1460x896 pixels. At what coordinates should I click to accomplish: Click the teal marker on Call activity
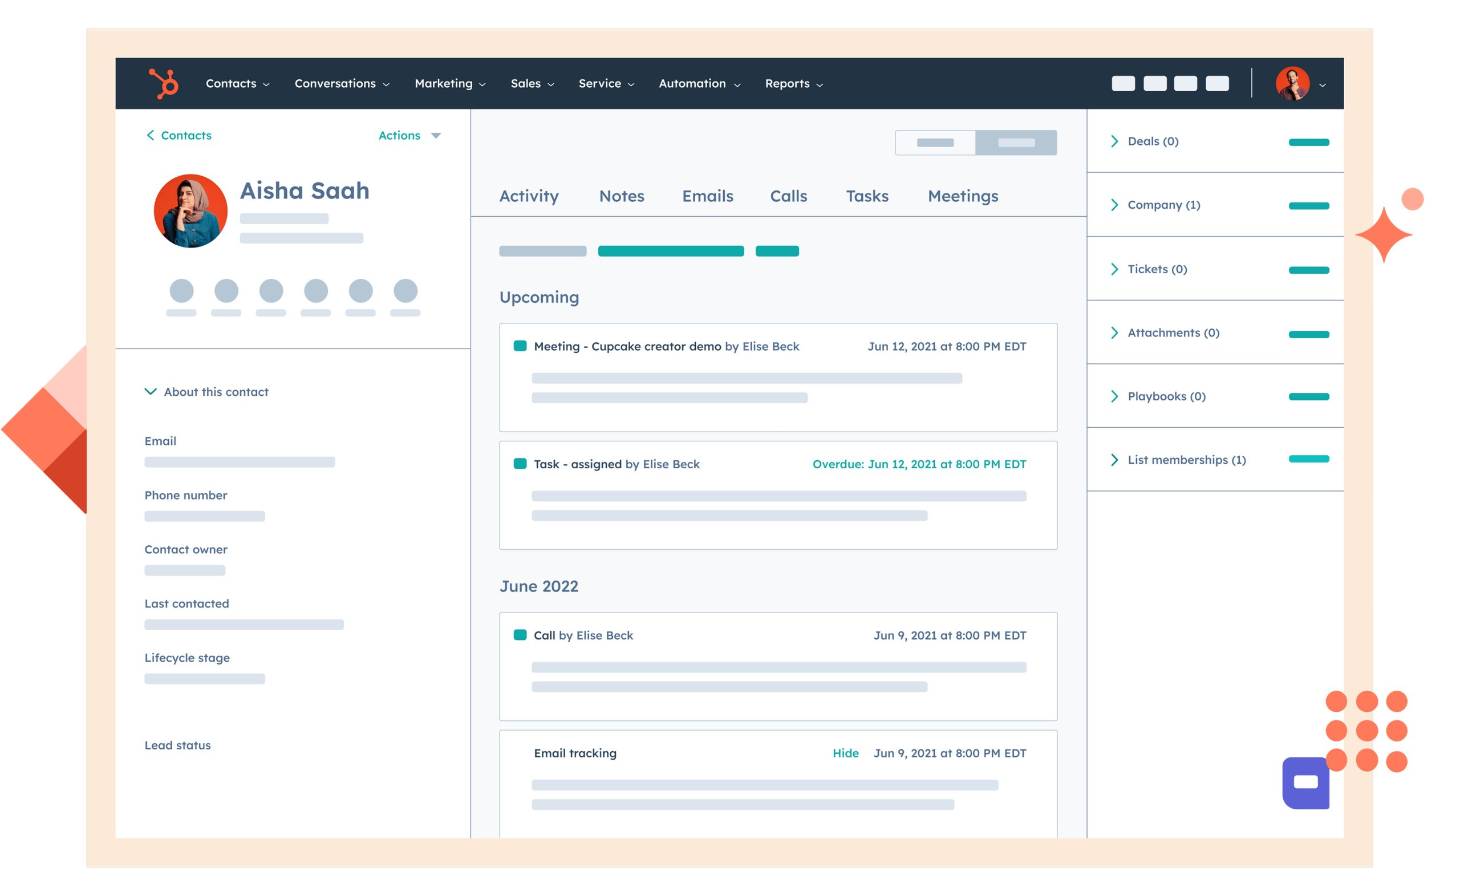pos(520,635)
